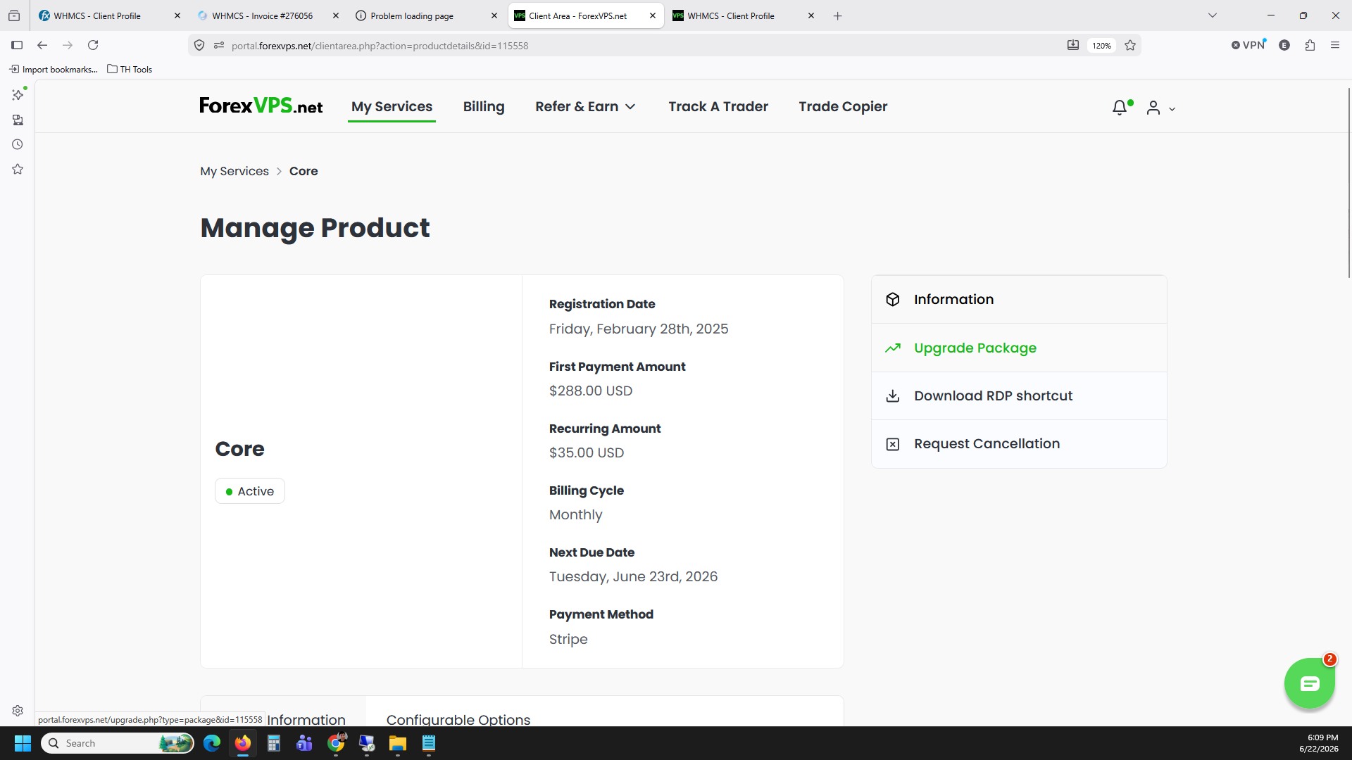Open the site permissions icon in the address bar
This screenshot has height=760, width=1352.
tap(219, 45)
